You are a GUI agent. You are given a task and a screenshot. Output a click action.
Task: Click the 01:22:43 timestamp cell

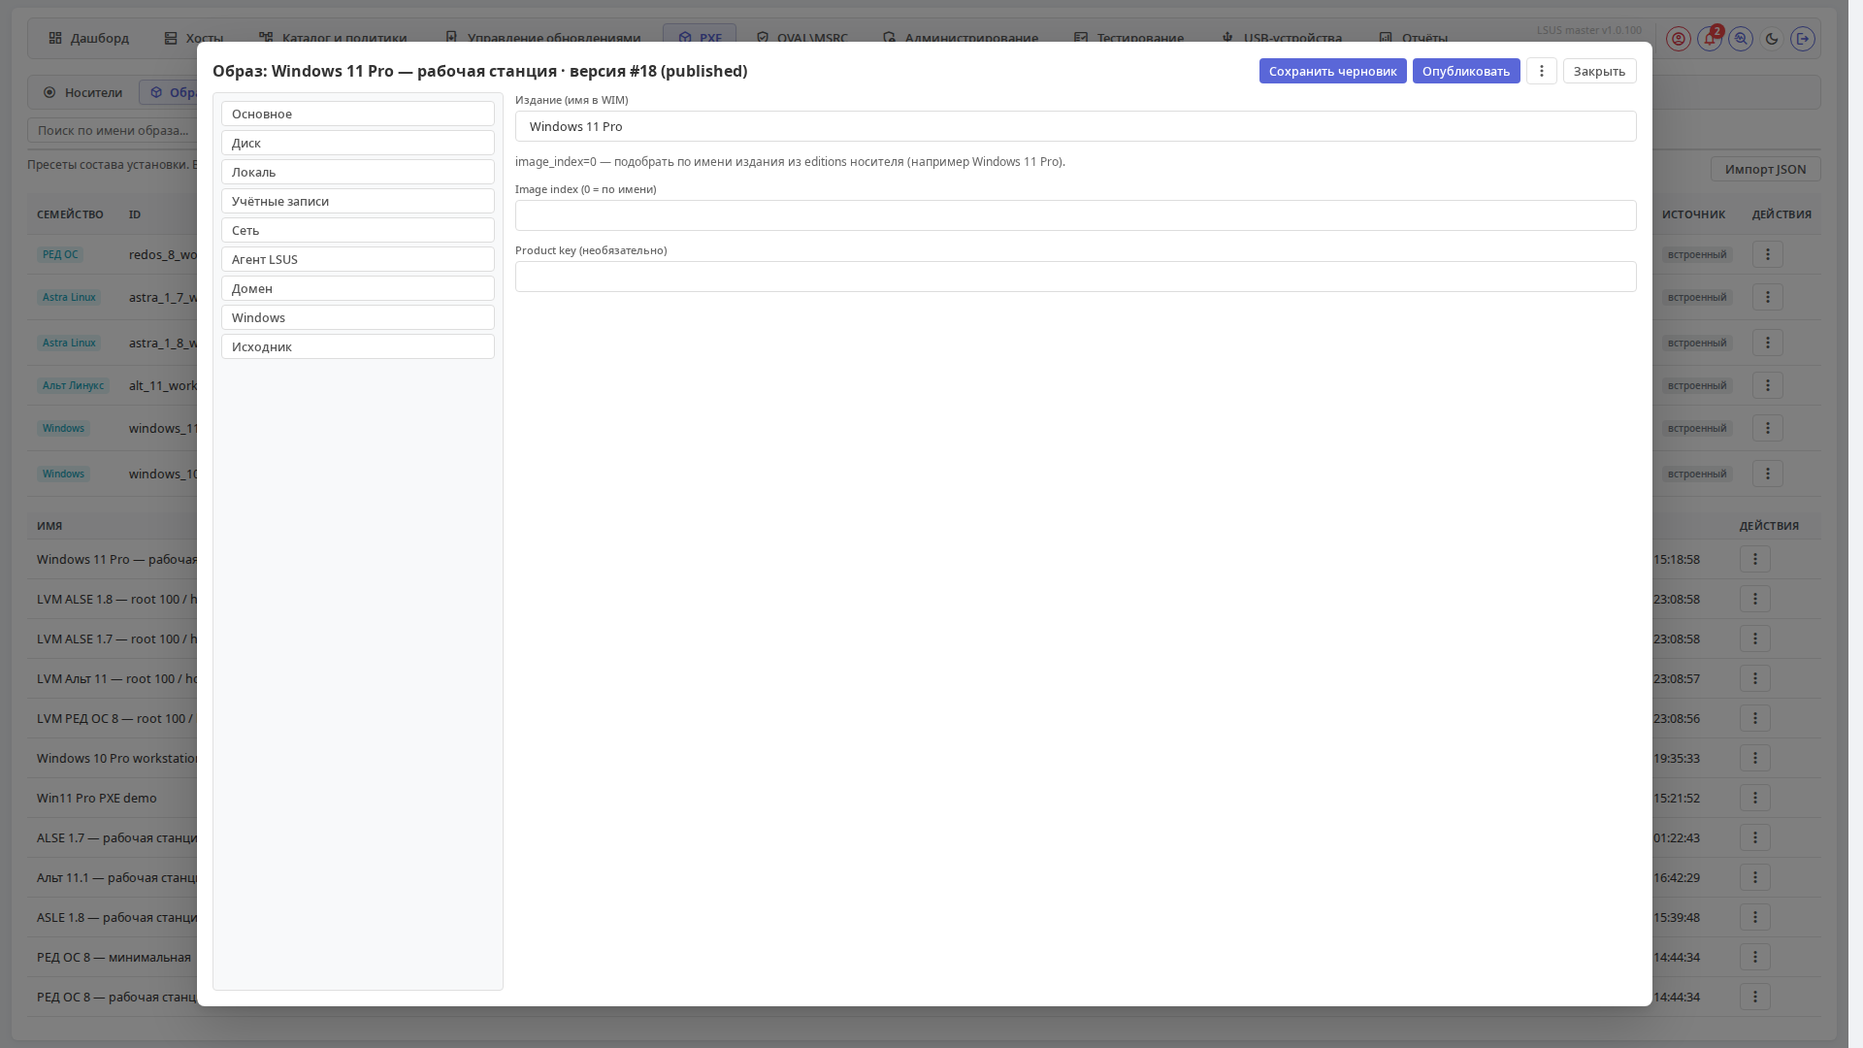(x=1677, y=837)
